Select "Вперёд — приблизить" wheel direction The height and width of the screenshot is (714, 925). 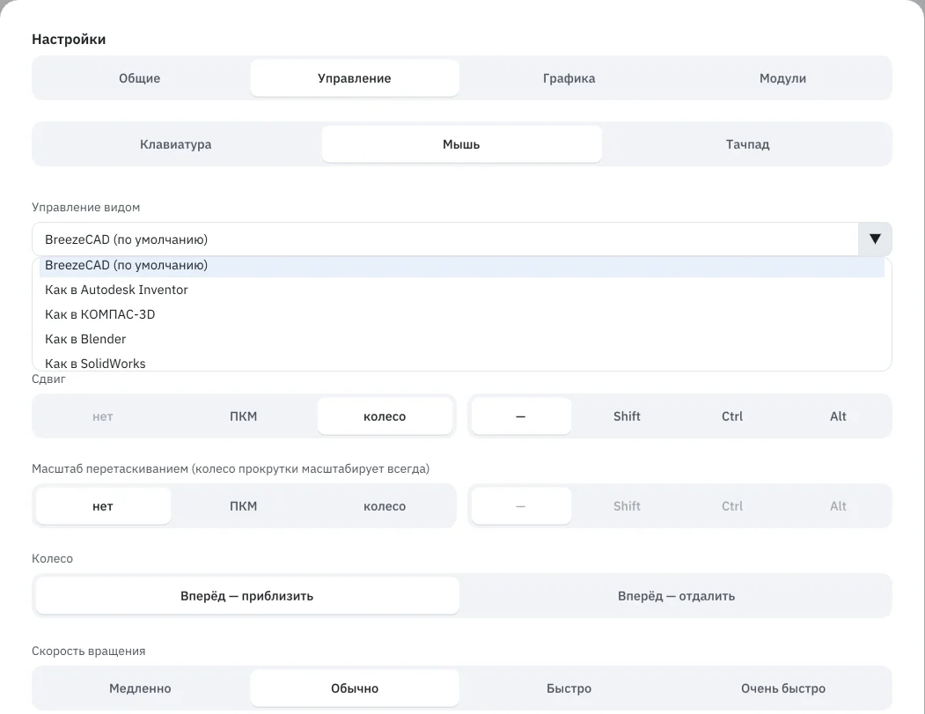coord(247,595)
